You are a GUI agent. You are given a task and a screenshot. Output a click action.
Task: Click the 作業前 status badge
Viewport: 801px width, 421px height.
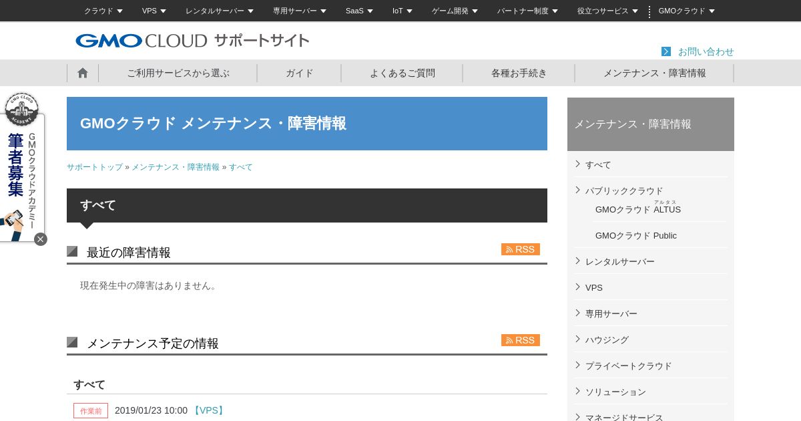[91, 411]
